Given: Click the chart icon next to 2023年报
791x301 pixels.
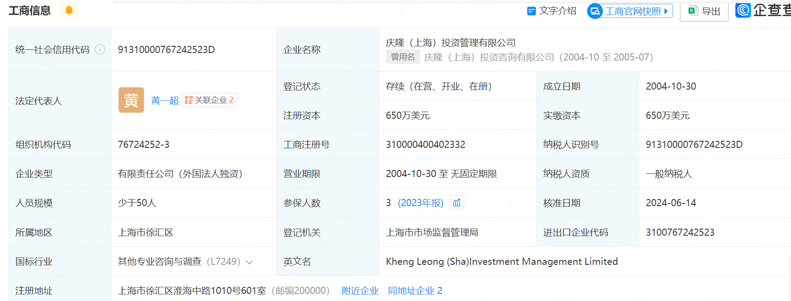Looking at the screenshot, I should click(x=457, y=203).
